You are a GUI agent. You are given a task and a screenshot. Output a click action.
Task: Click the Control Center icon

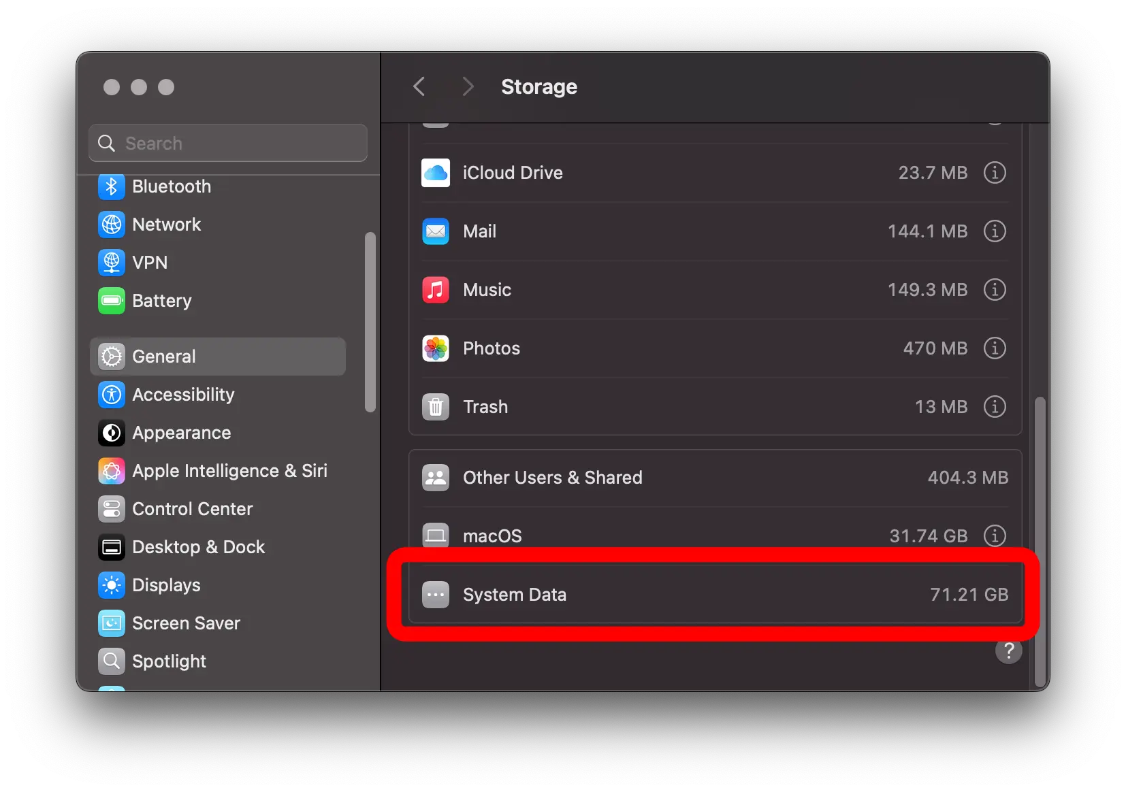(x=112, y=509)
